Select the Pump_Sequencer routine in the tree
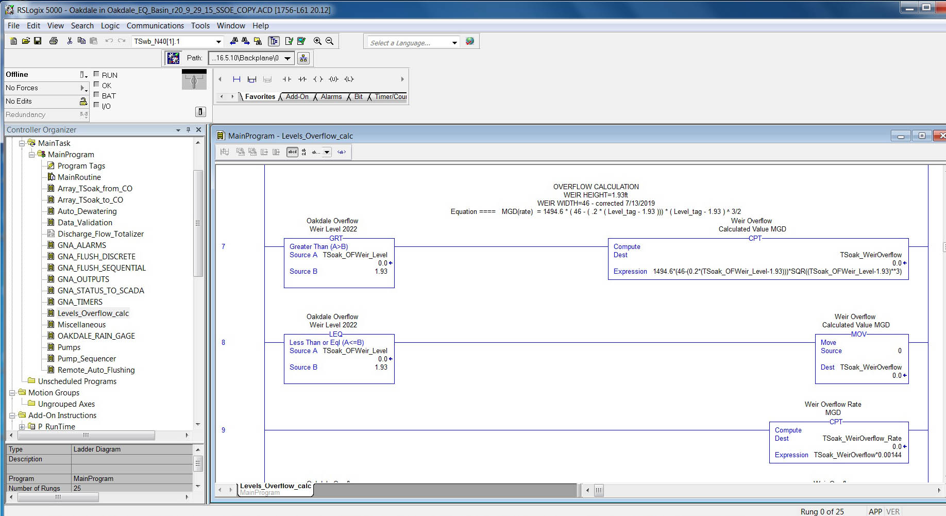 [87, 359]
